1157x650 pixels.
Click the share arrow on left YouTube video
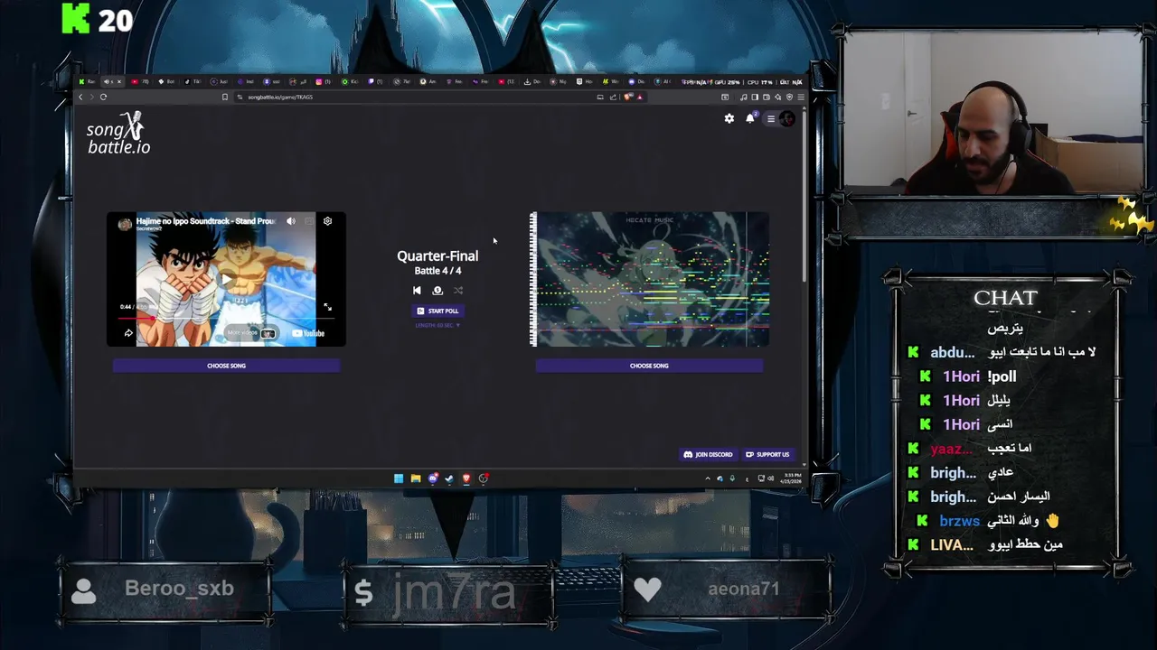point(128,333)
